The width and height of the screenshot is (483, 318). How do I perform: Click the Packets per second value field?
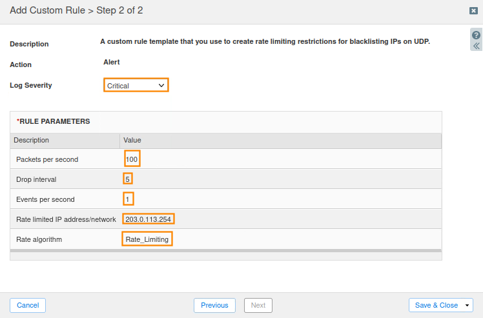[x=132, y=159]
